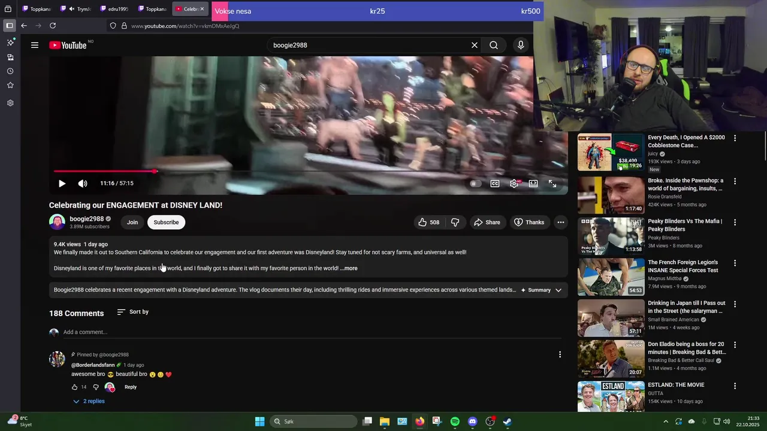Share the video
The height and width of the screenshot is (431, 767).
487,222
